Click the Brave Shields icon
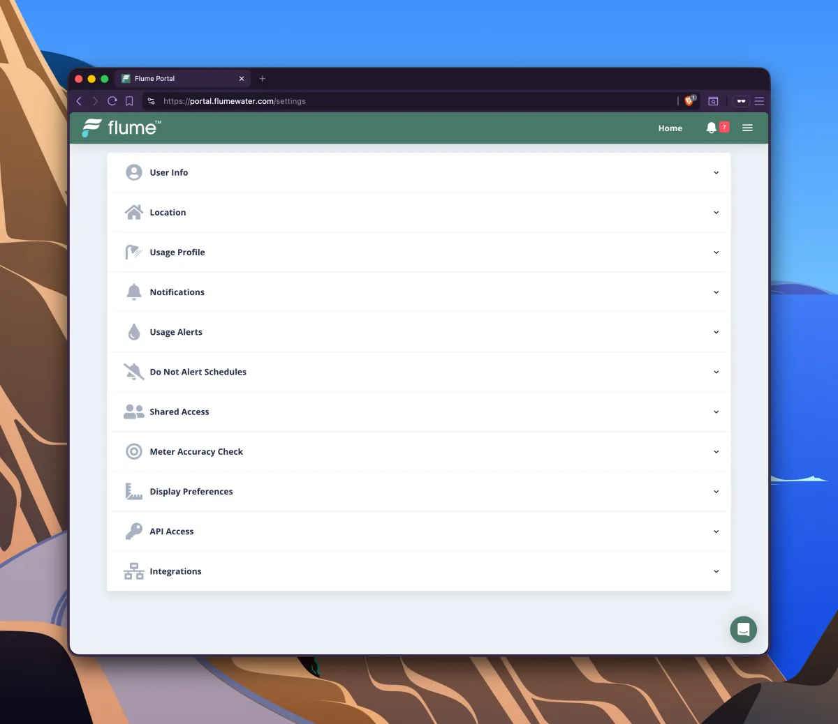The width and height of the screenshot is (838, 724). tap(690, 101)
